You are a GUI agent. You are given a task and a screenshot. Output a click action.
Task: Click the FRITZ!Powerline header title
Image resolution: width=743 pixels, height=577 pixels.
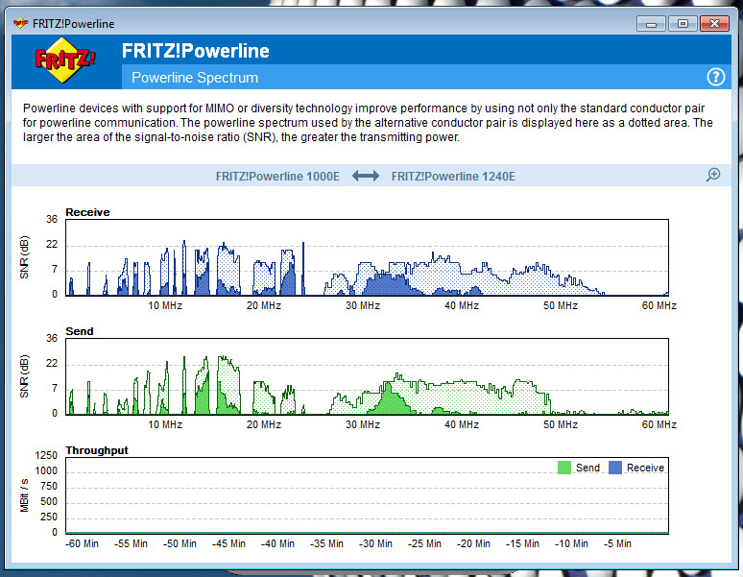195,51
